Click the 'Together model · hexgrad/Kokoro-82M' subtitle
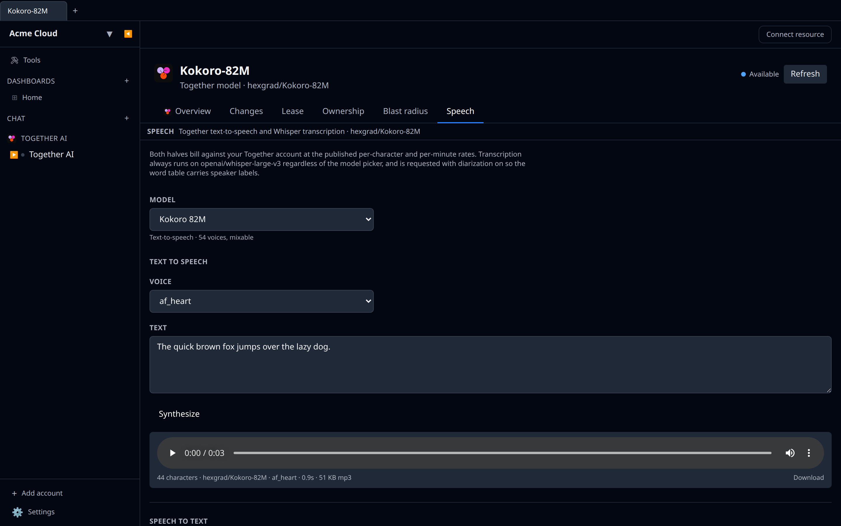The height and width of the screenshot is (526, 841). pyautogui.click(x=254, y=86)
